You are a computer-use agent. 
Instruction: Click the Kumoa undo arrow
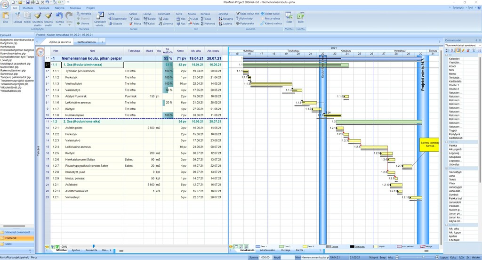(x=59, y=16)
